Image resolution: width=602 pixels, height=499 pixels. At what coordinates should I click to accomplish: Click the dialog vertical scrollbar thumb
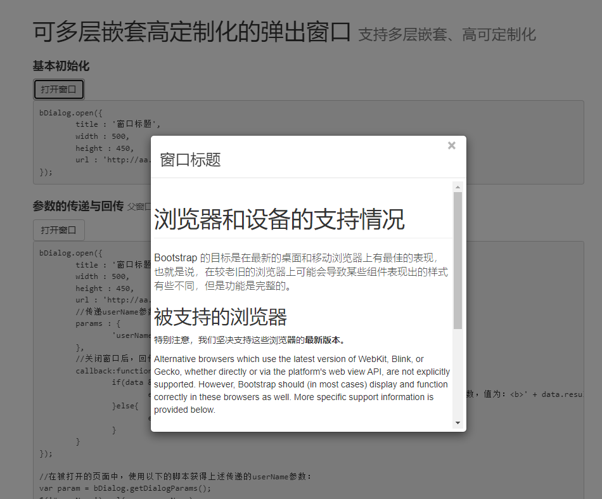click(458, 261)
